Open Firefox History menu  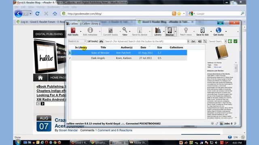40,7
